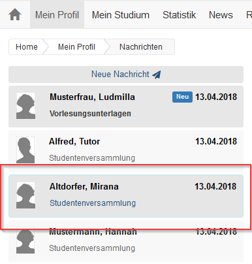The height and width of the screenshot is (264, 252).
Task: Click Nachrichten breadcrumb item
Action: (141, 47)
